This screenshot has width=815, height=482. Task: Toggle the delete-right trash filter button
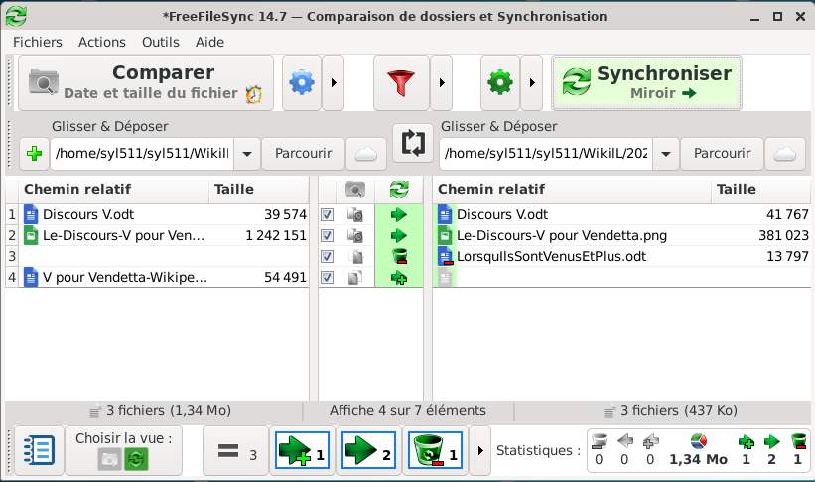pos(434,452)
